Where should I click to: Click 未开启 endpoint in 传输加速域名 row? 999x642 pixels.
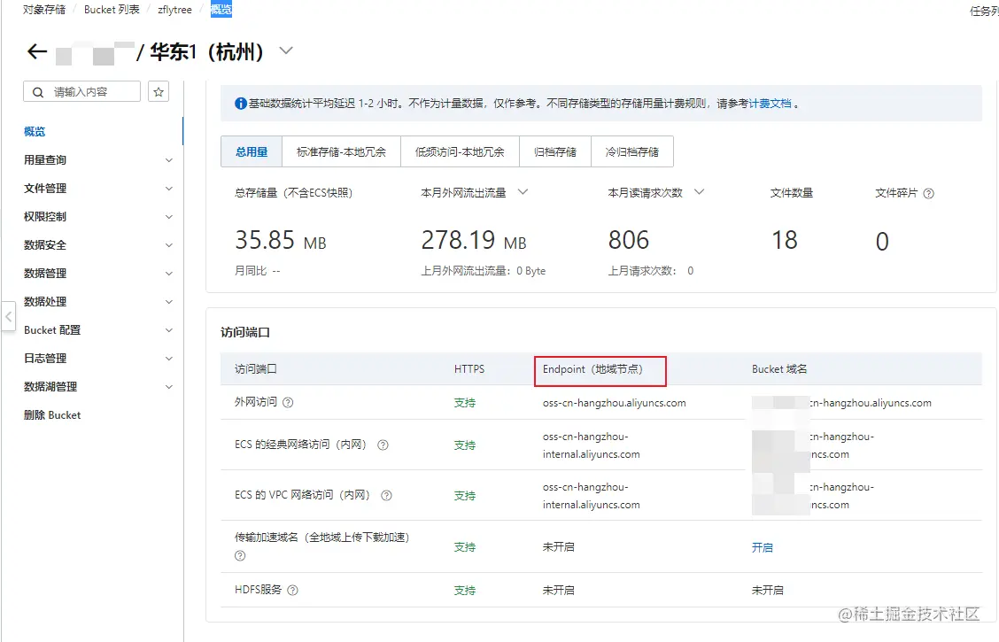(558, 547)
